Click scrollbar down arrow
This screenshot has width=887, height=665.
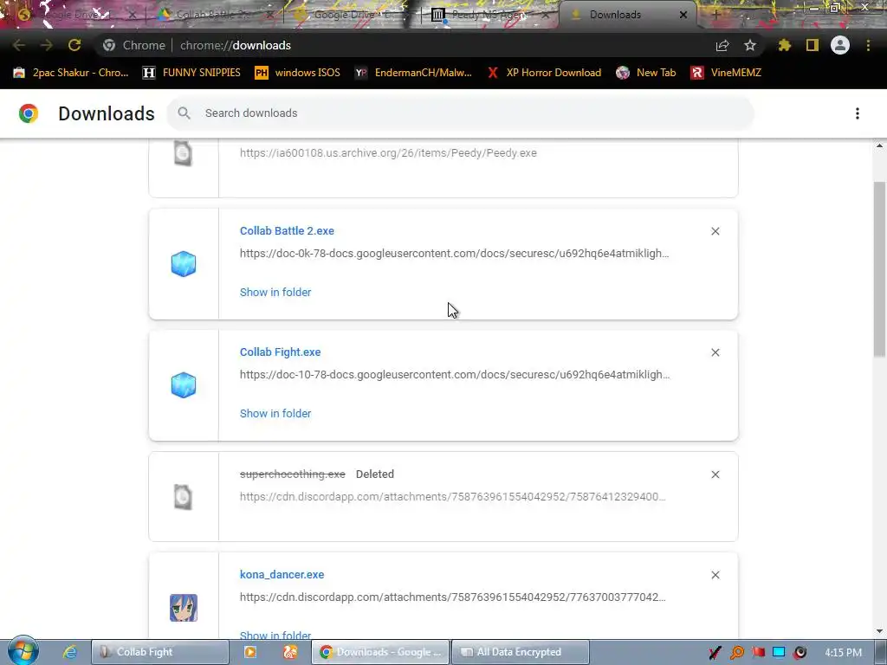click(x=879, y=631)
